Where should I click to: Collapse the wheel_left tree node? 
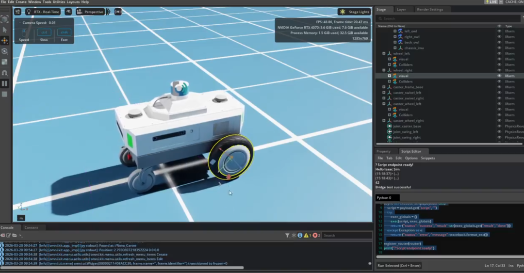(x=384, y=53)
